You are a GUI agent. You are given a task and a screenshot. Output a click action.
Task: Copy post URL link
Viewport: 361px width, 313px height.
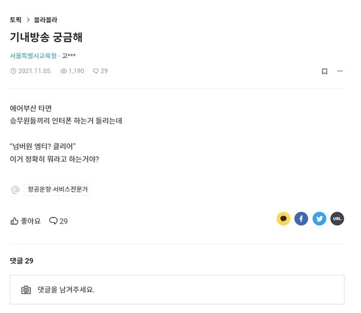(337, 219)
